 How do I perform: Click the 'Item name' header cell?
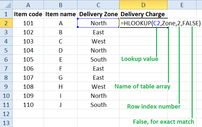click(60, 14)
